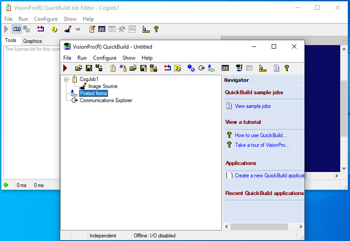Click right arrow of Navigator horizontal scrollbar

[x=301, y=226]
